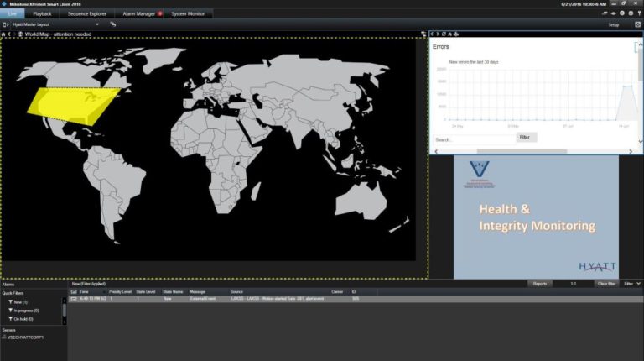Open the Sequence Explorer tab
Screen dimensions: 644x361
(x=87, y=13)
